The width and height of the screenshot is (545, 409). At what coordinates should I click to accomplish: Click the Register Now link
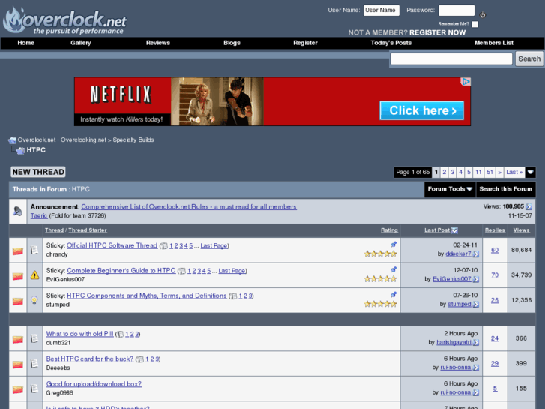[437, 32]
